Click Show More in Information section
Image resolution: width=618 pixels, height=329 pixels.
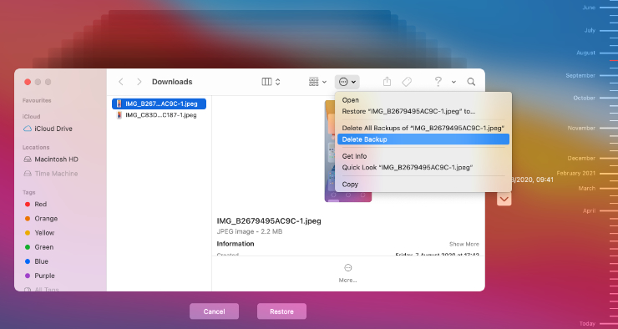[463, 244]
